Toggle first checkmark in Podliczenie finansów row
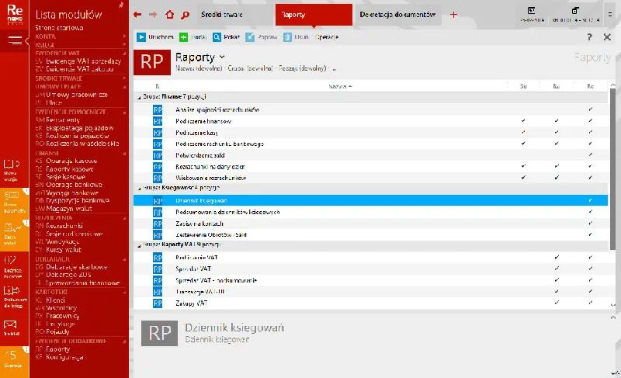 coord(523,121)
